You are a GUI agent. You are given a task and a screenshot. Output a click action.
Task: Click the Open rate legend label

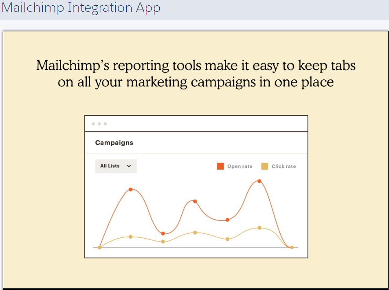tap(240, 166)
